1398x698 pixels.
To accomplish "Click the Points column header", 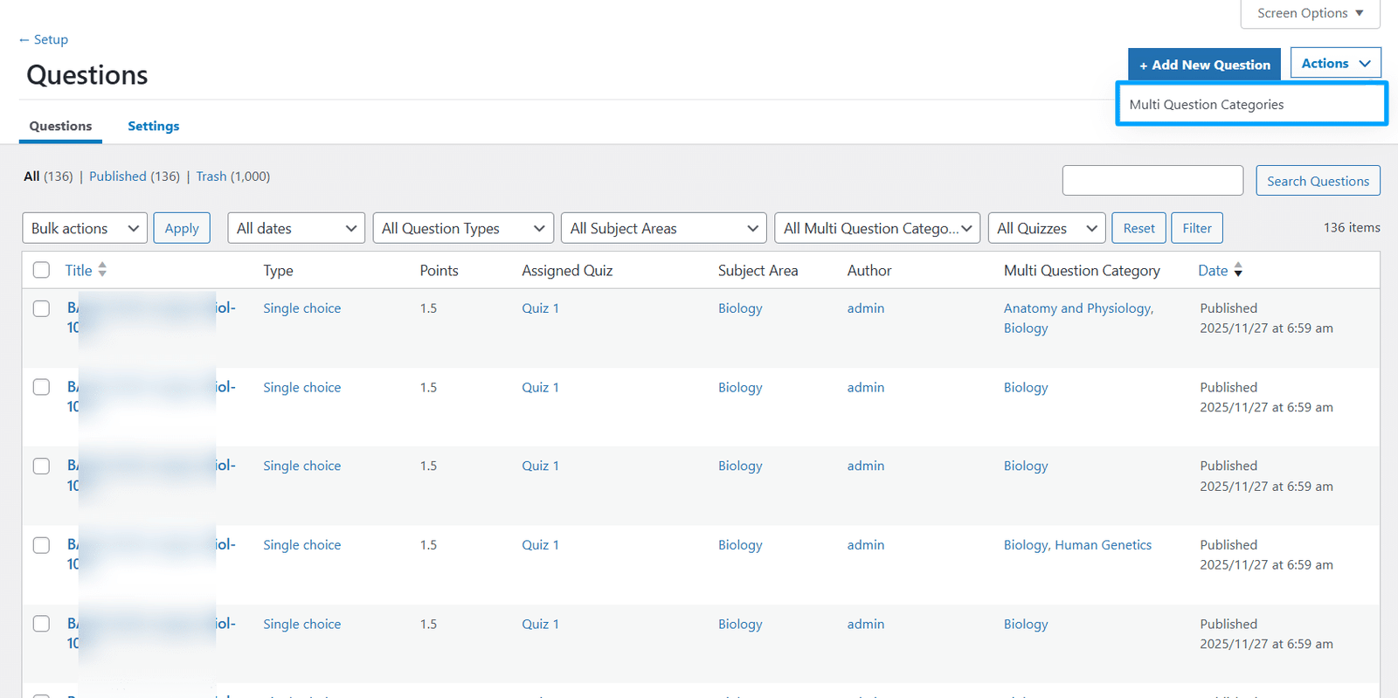I will point(439,271).
